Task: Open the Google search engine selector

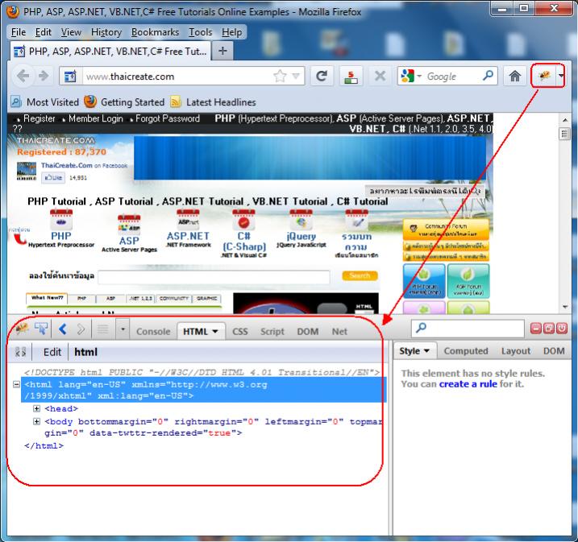Action: (411, 77)
